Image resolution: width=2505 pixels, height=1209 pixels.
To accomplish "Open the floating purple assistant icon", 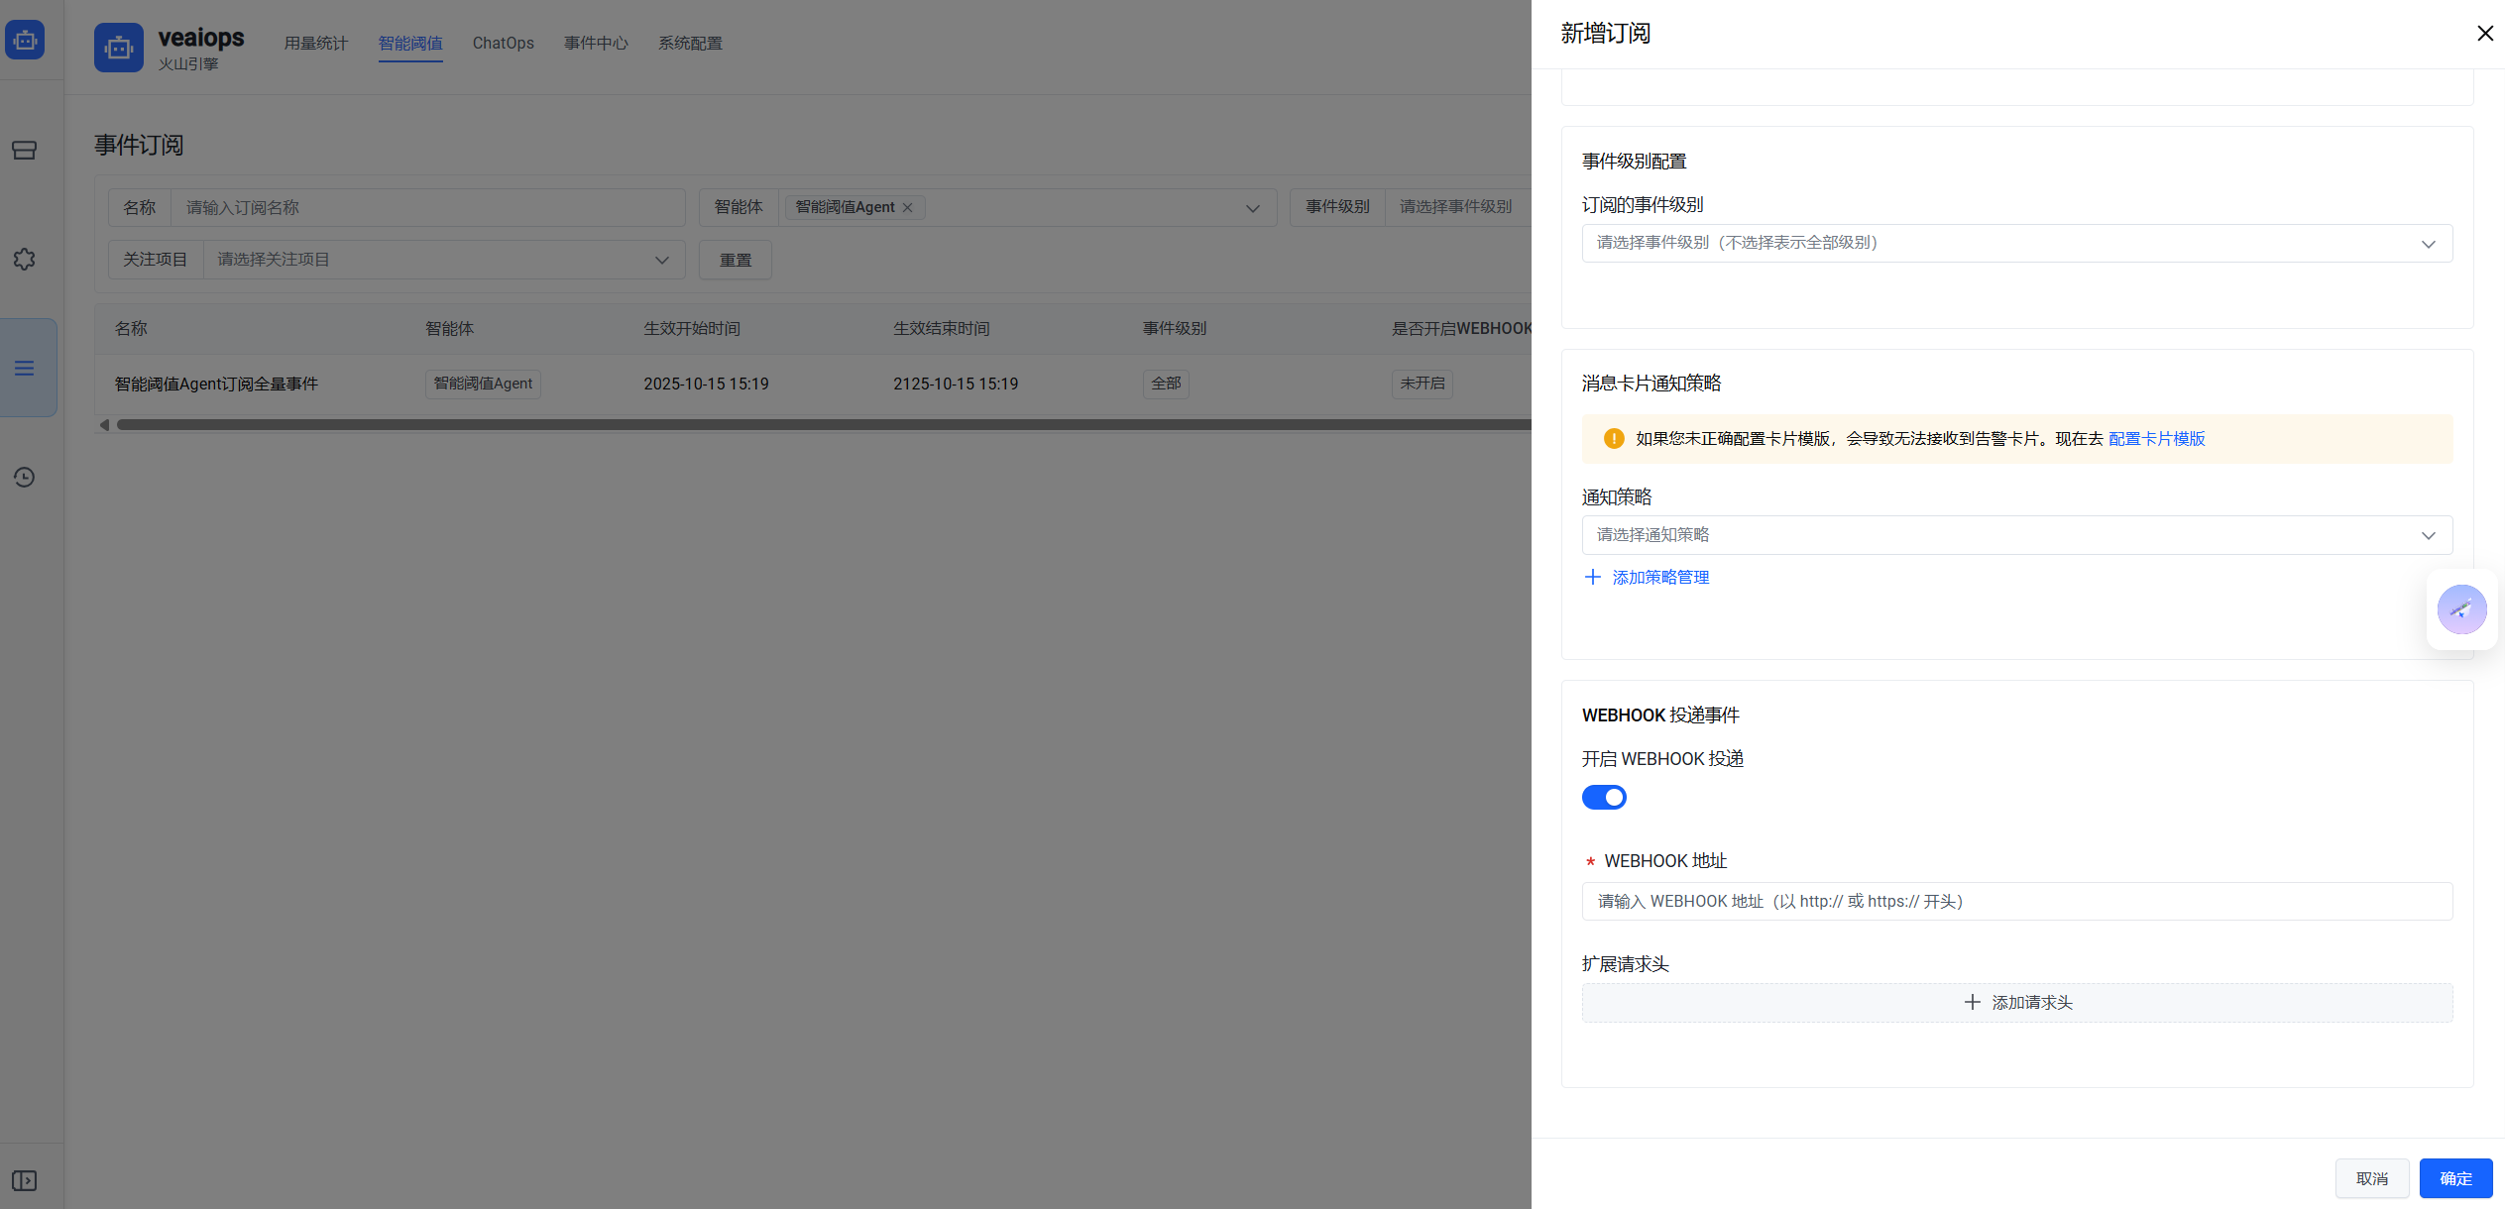I will pyautogui.click(x=2461, y=609).
